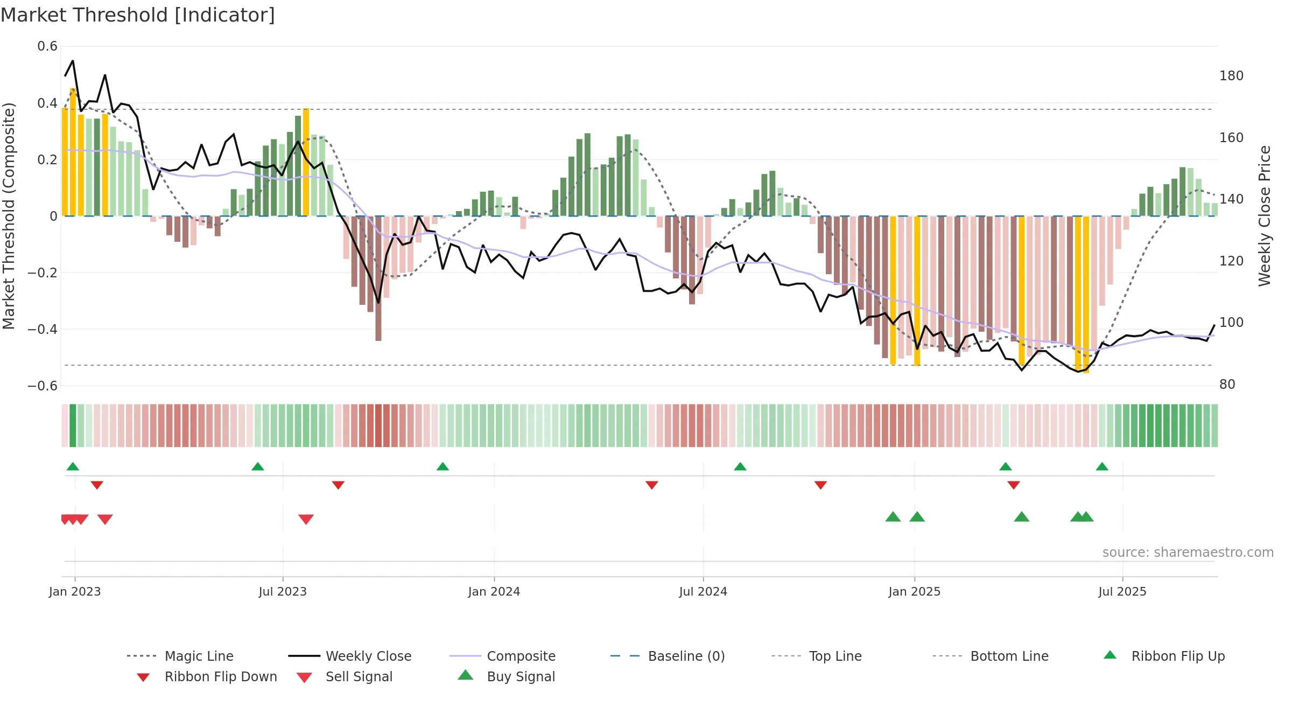
Task: Click the ribbon flip up marker near Aug 2024
Action: [x=740, y=466]
